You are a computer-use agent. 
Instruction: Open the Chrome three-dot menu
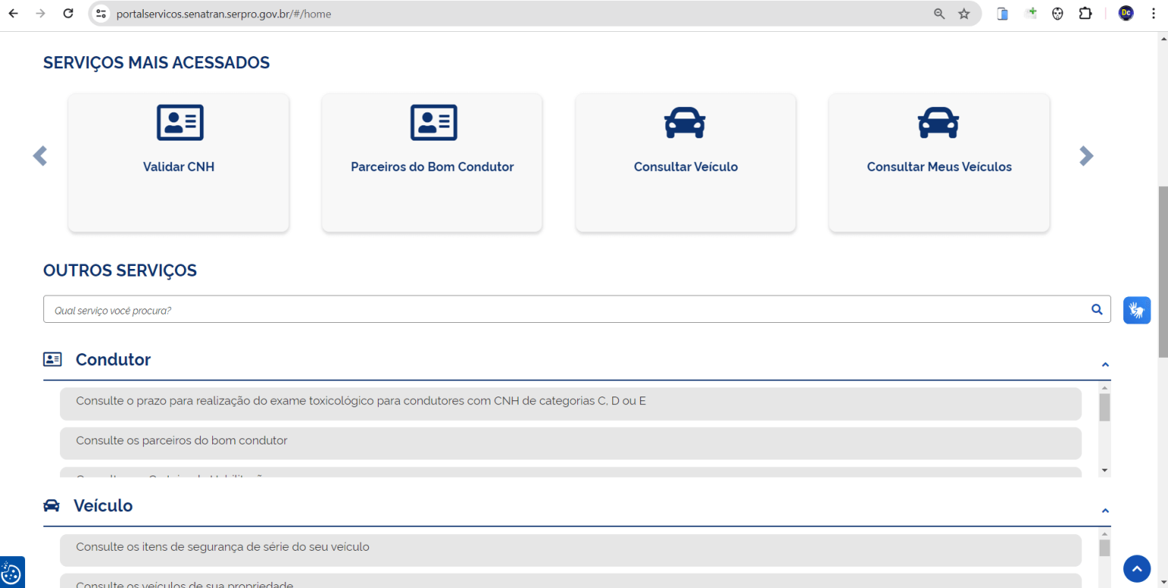coord(1154,13)
